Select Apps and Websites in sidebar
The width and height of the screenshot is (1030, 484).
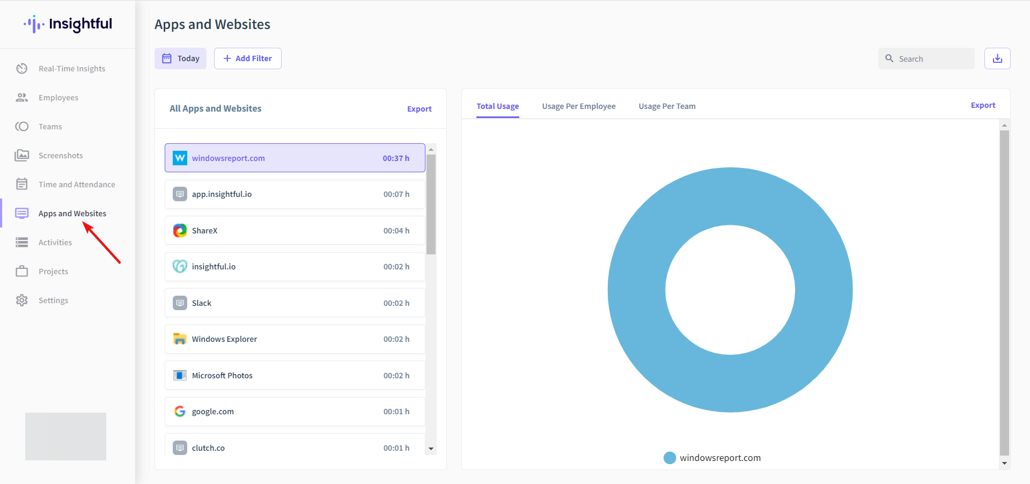(72, 214)
